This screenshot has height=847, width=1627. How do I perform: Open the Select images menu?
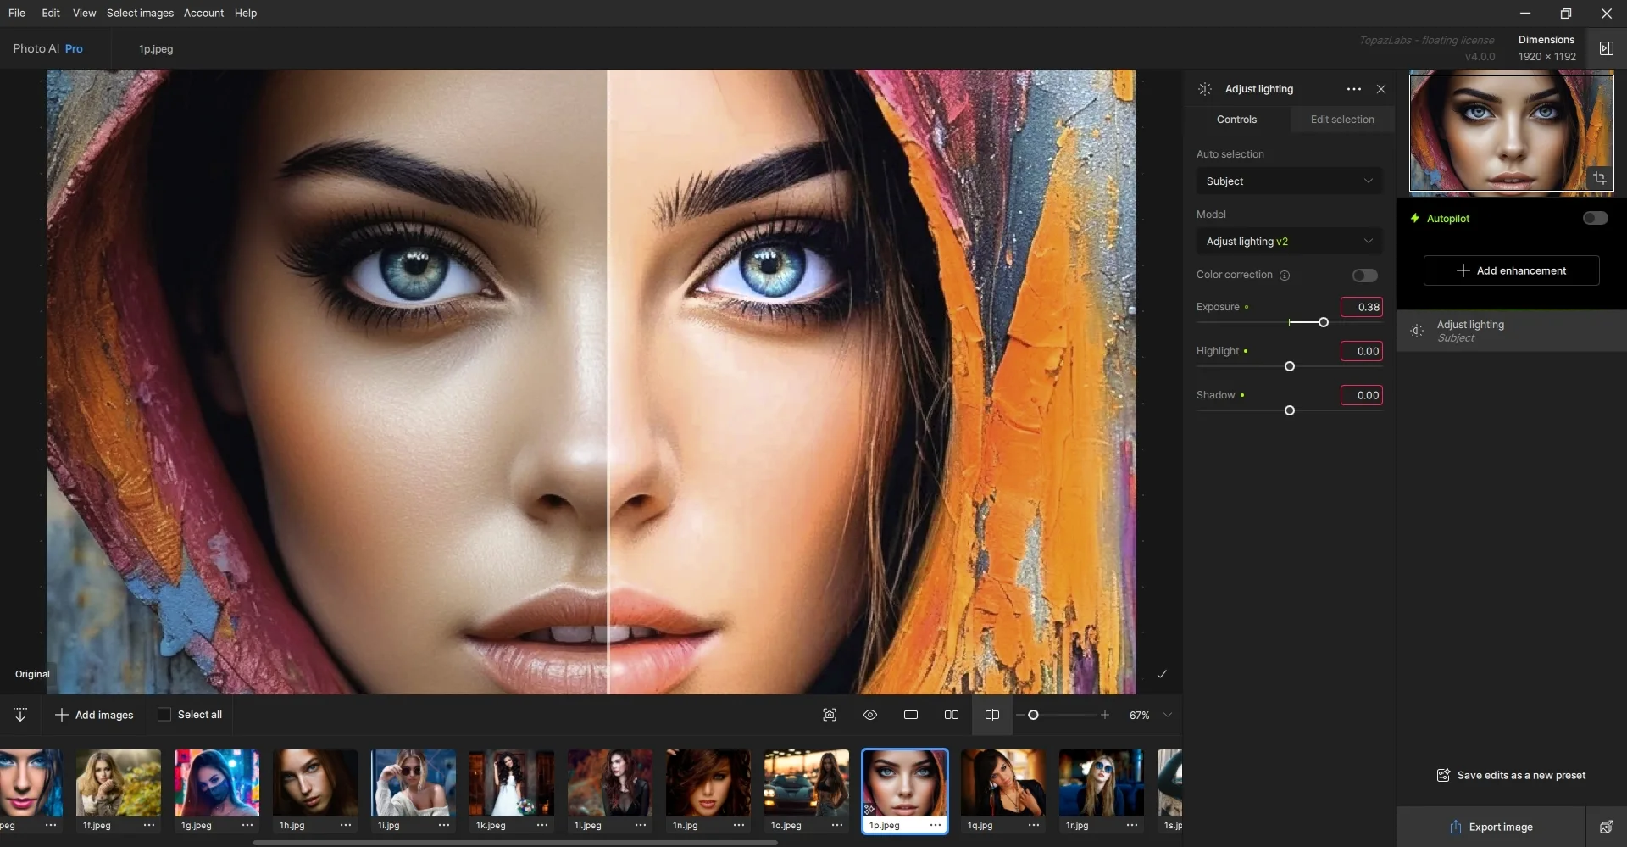point(140,13)
